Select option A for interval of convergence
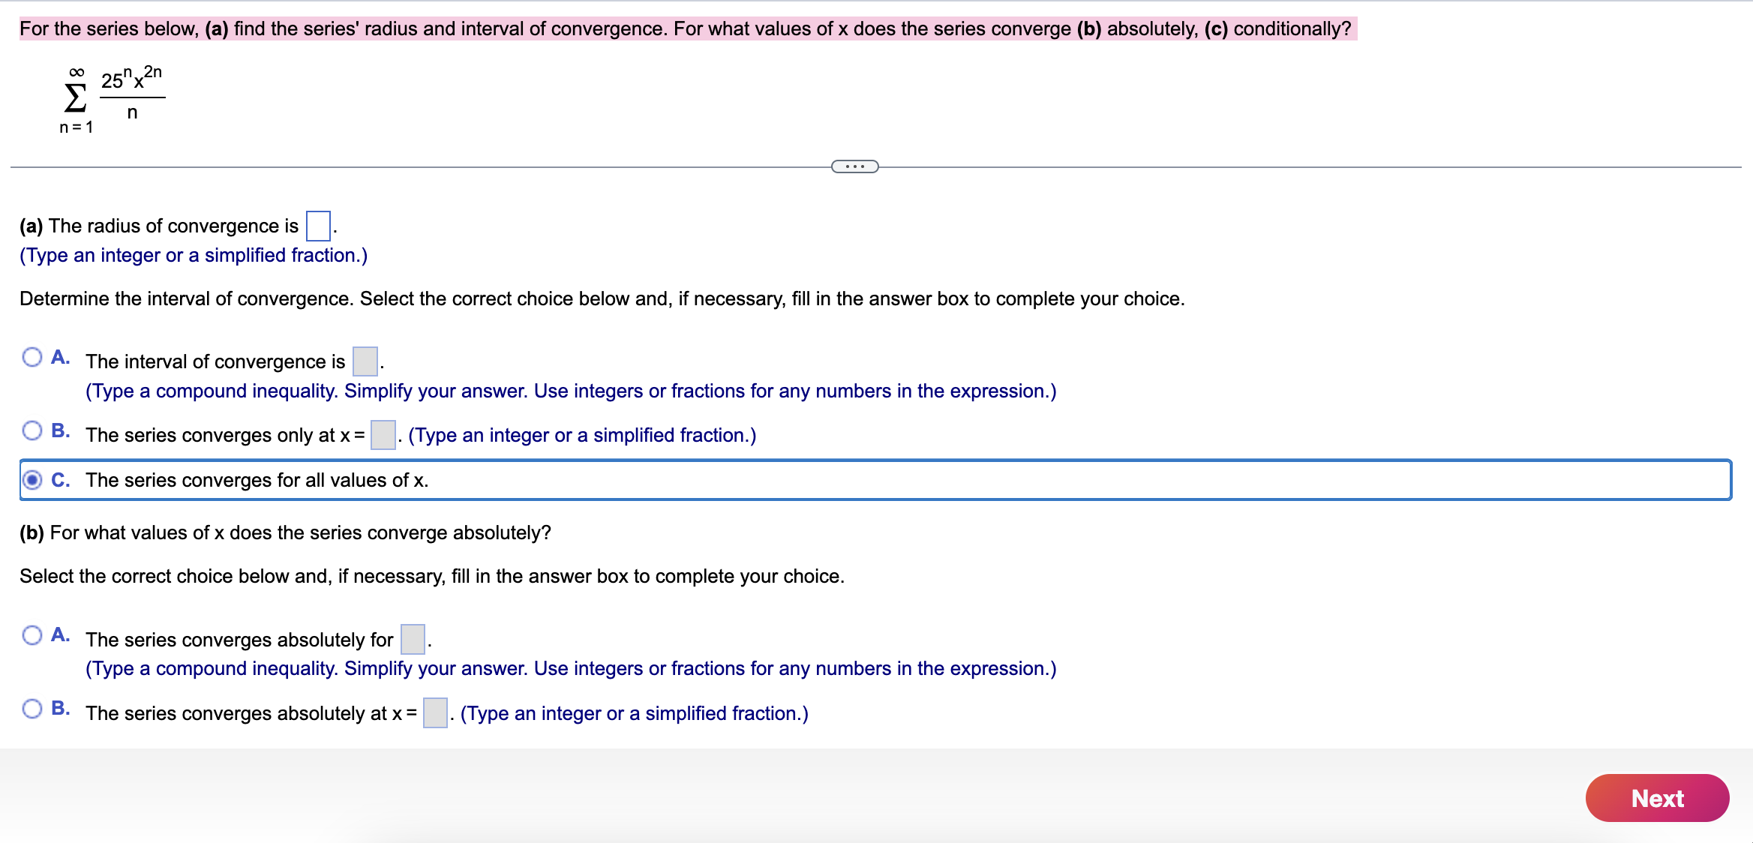The height and width of the screenshot is (843, 1753). coord(32,357)
